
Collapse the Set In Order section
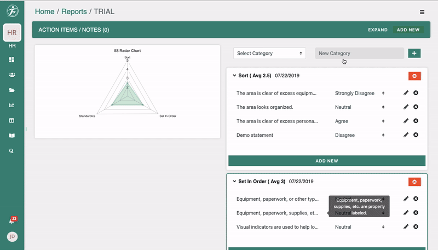pyautogui.click(x=234, y=181)
